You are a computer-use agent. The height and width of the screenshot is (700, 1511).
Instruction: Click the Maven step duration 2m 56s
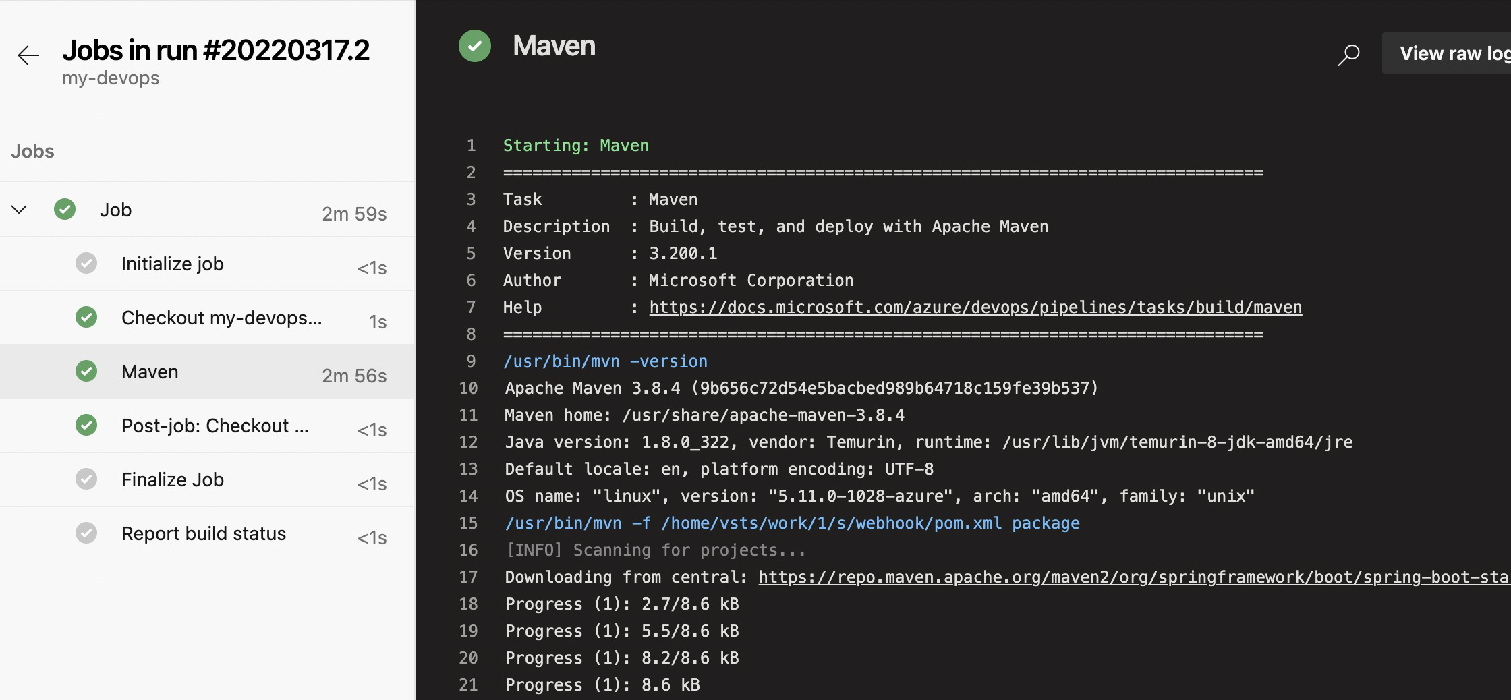click(354, 376)
